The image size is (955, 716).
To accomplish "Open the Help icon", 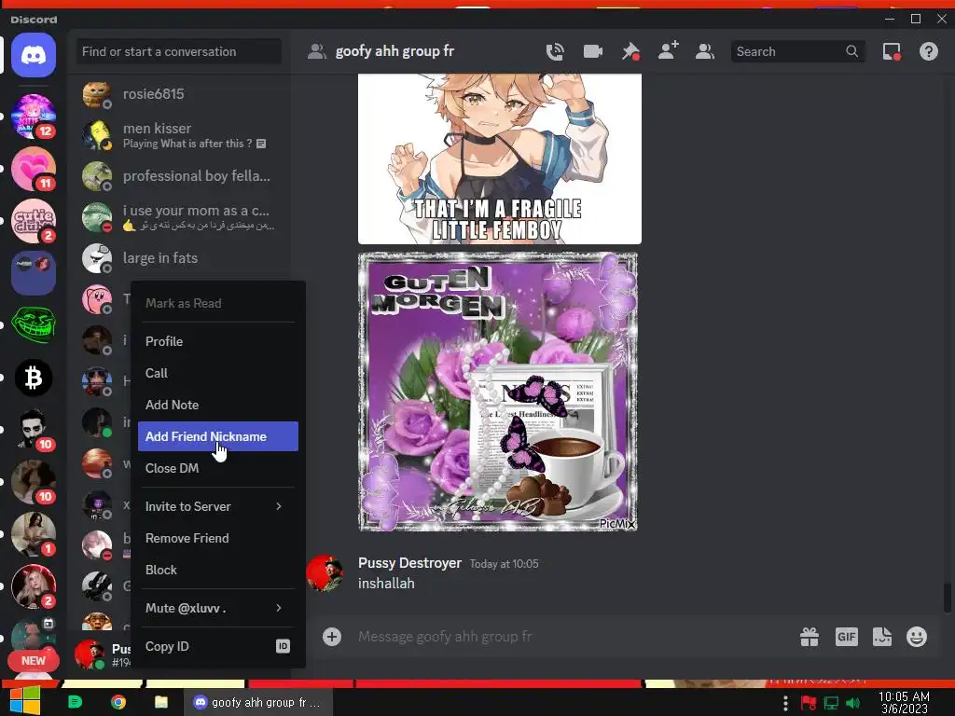I will 928,52.
